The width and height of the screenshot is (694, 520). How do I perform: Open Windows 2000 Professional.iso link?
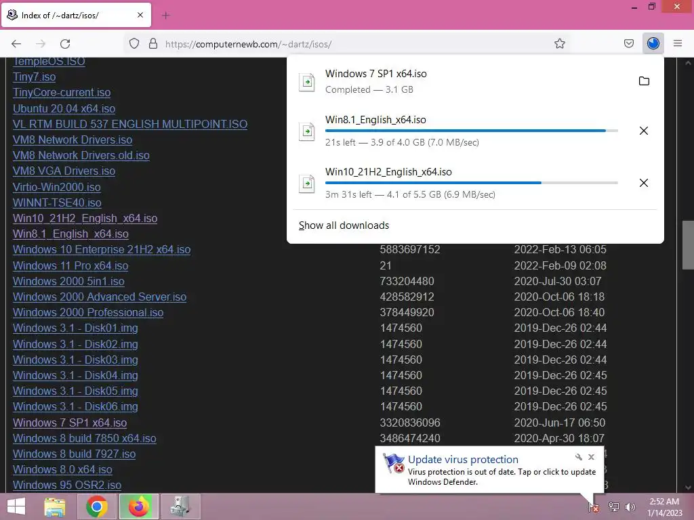tap(88, 313)
